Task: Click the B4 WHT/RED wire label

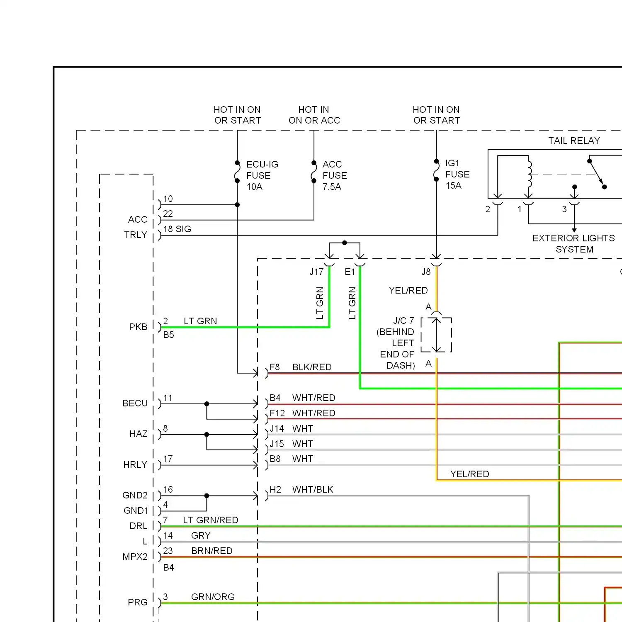Action: (x=302, y=398)
